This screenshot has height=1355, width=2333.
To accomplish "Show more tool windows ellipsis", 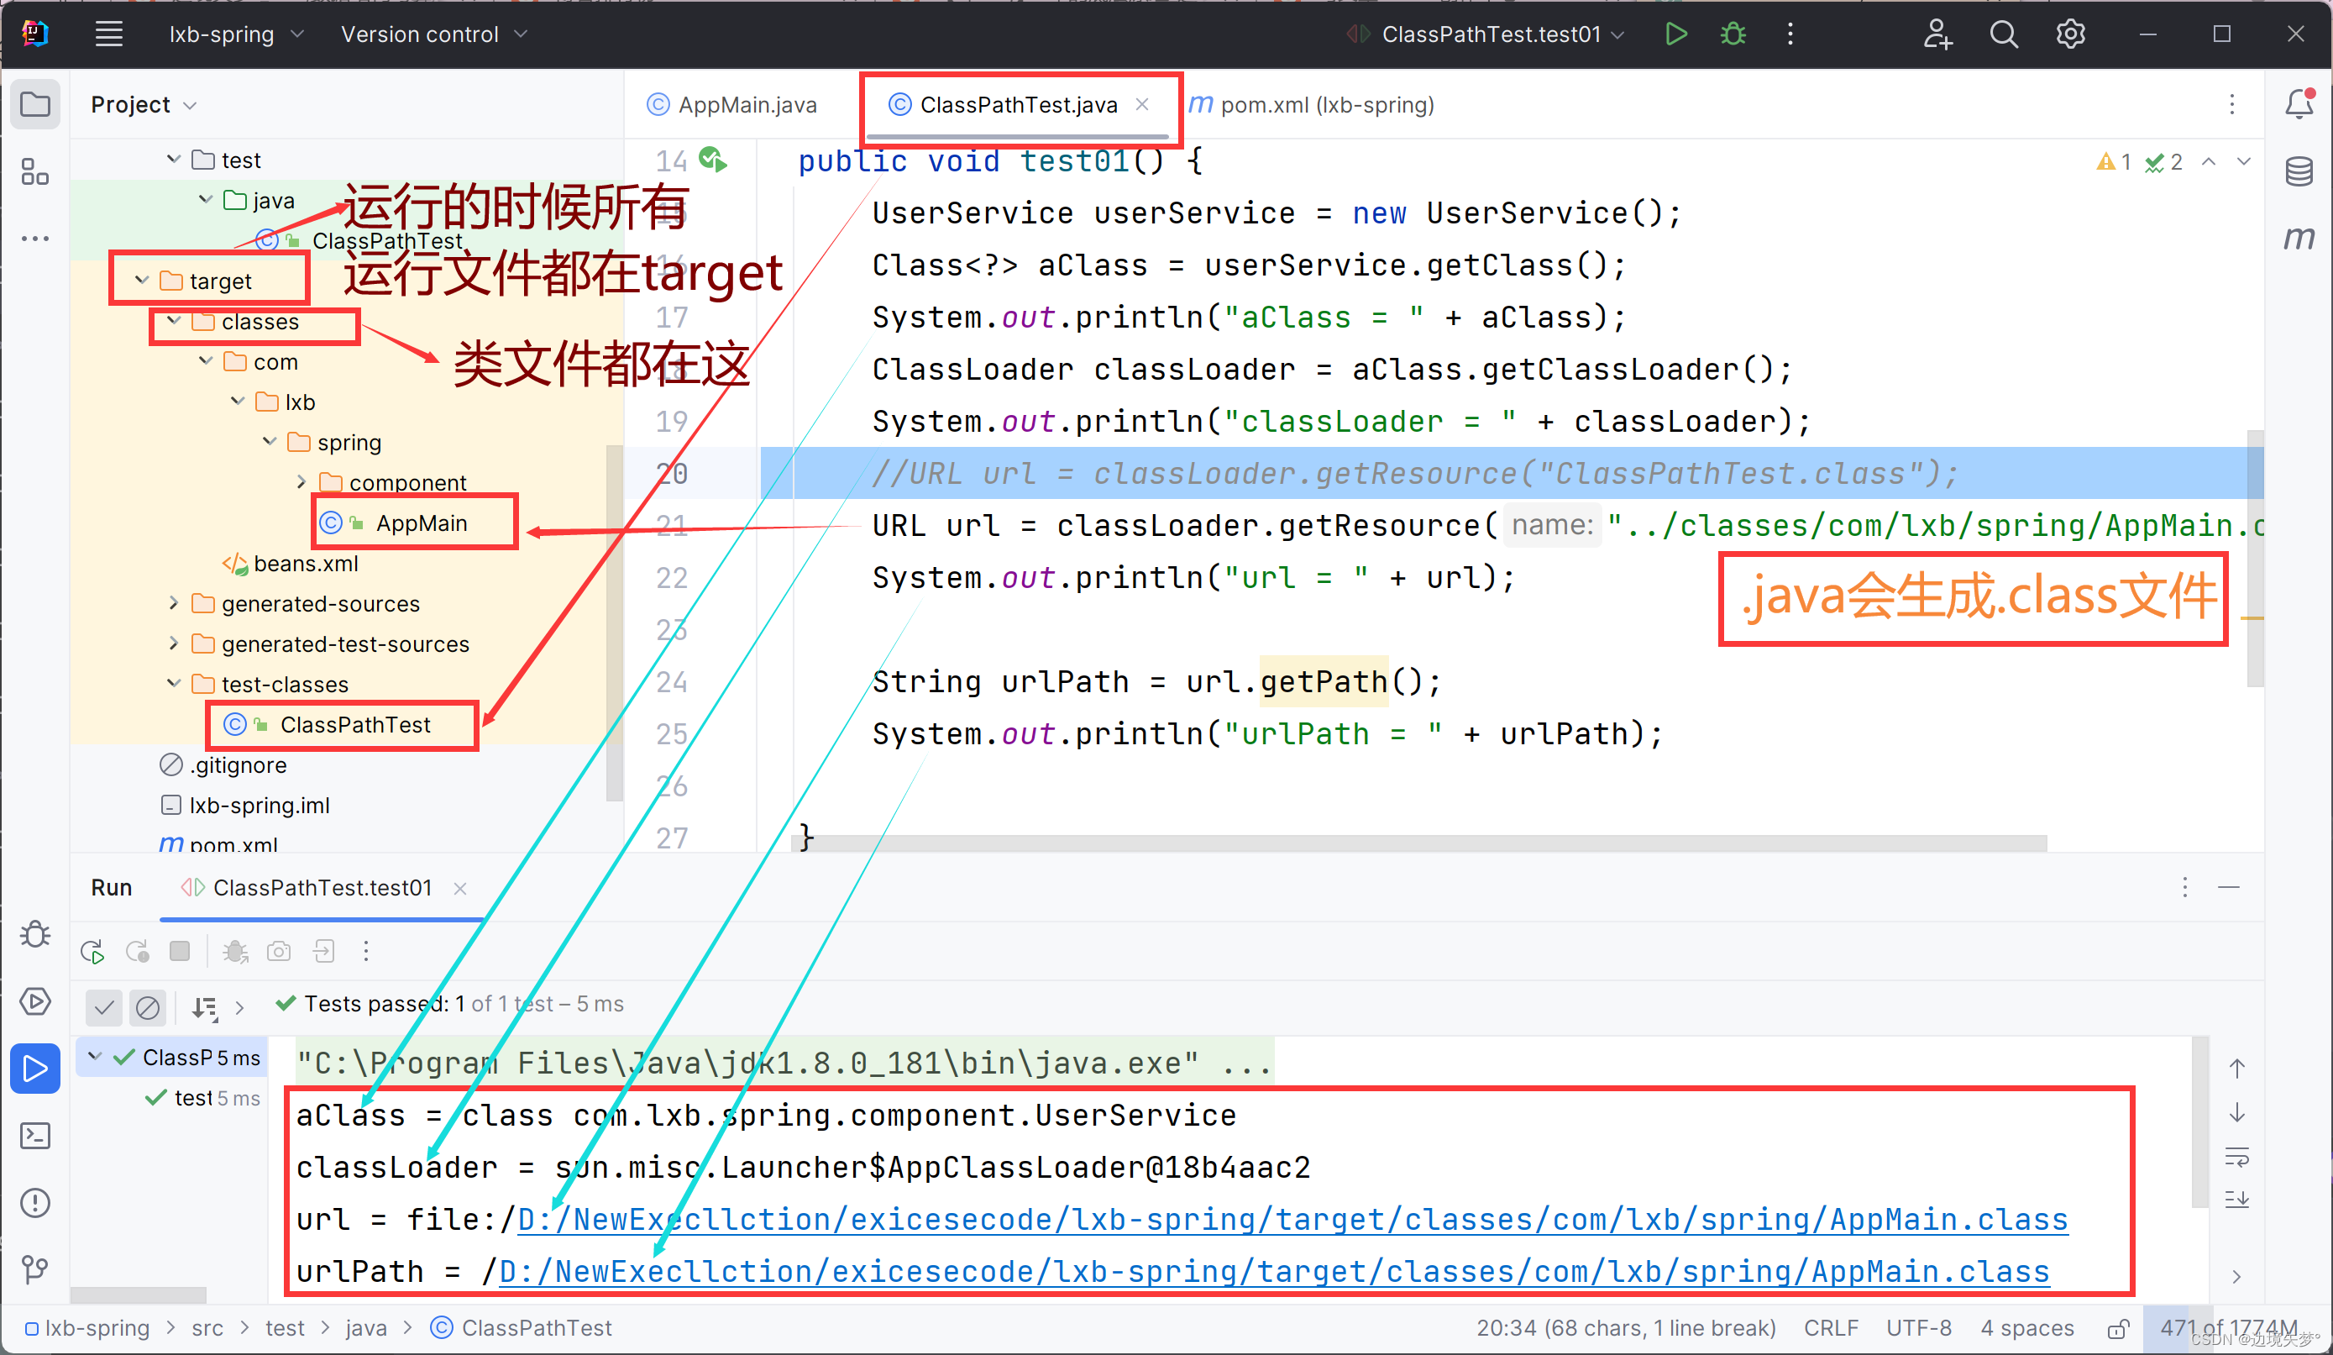I will pos(35,239).
